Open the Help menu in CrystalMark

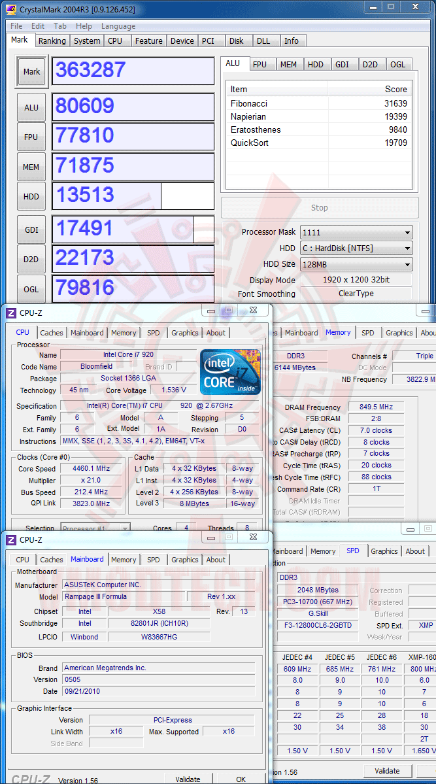84,26
